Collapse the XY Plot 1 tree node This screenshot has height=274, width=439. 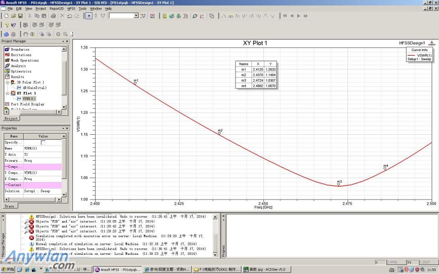click(7, 93)
